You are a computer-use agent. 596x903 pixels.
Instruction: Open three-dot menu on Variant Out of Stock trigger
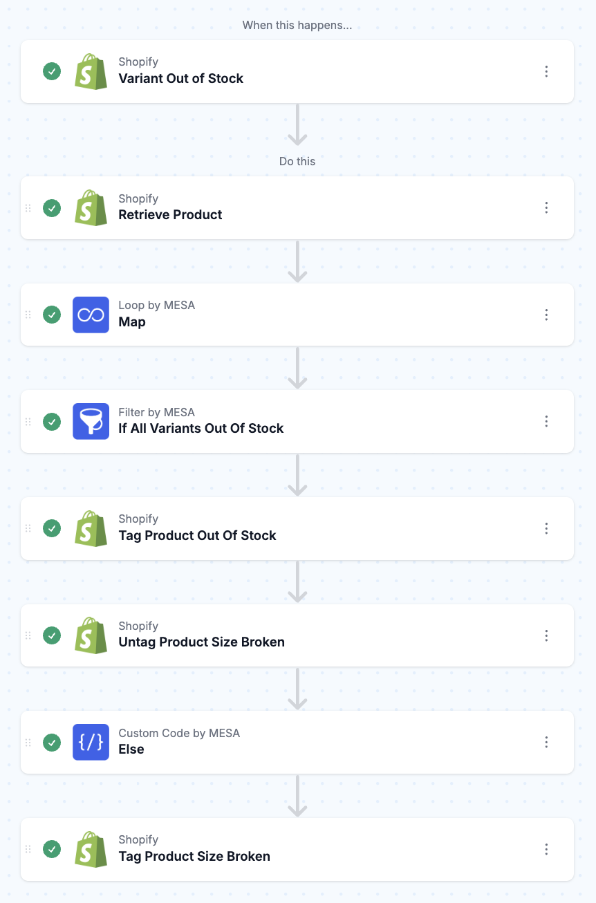point(546,71)
